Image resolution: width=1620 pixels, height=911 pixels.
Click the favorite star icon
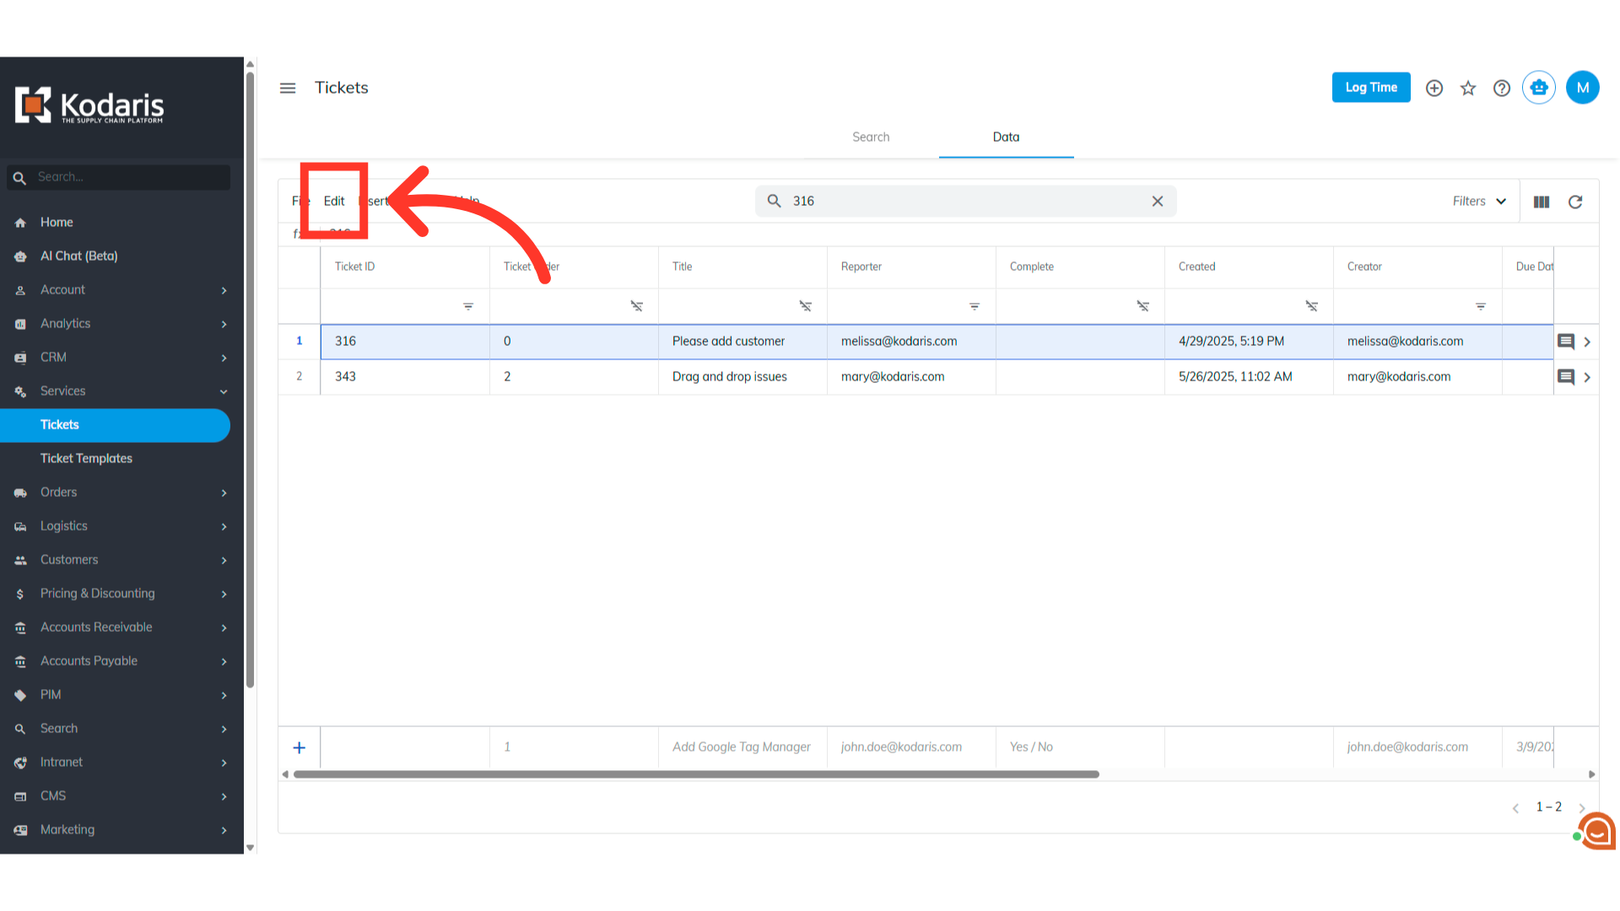pos(1468,88)
